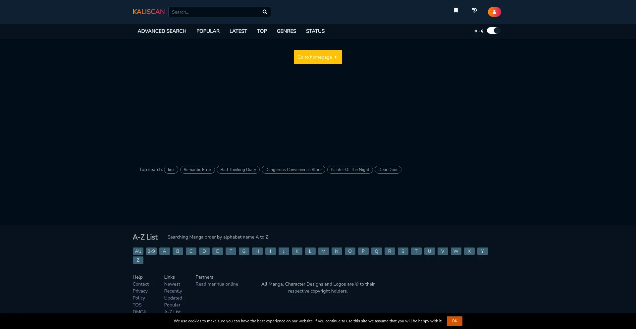Screen dimensions: 636x329
Task: Select the Dear Door tag
Action: (388, 170)
